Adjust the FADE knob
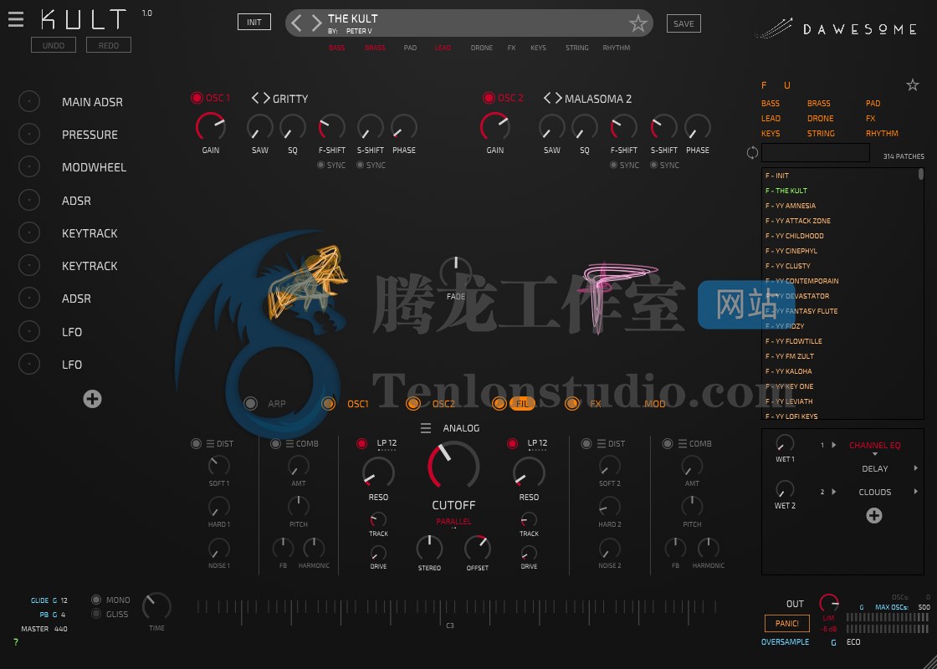937x669 pixels. (x=455, y=272)
